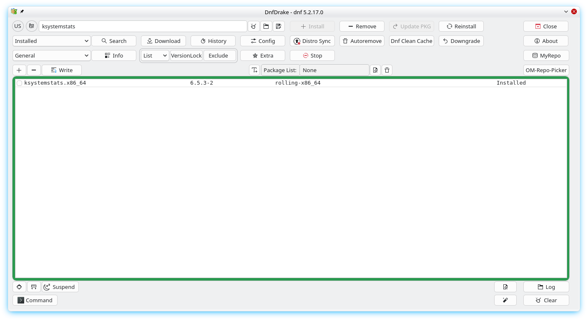Open the List mode dropdown
This screenshot has height=321, width=588.
(x=155, y=55)
